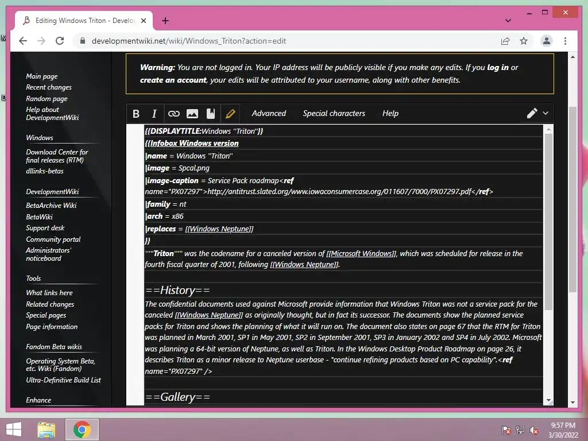Viewport: 588px width, 441px height.
Task: Click the |arch = x86 line
Action: coord(165,216)
